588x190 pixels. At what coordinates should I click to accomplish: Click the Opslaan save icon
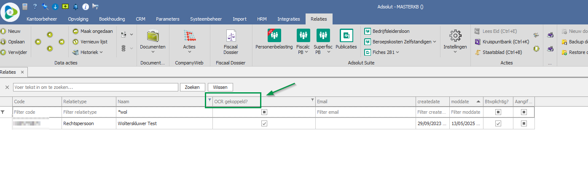pos(3,42)
